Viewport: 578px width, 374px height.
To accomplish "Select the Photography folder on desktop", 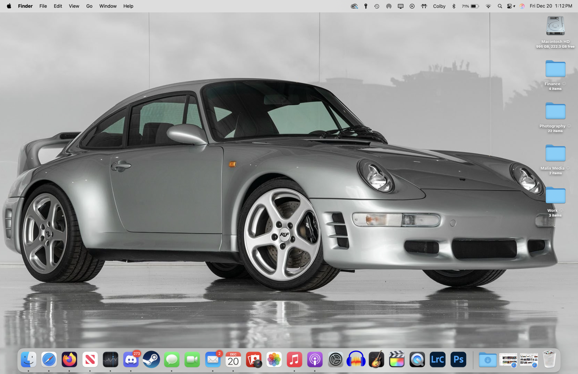I will pos(555,111).
